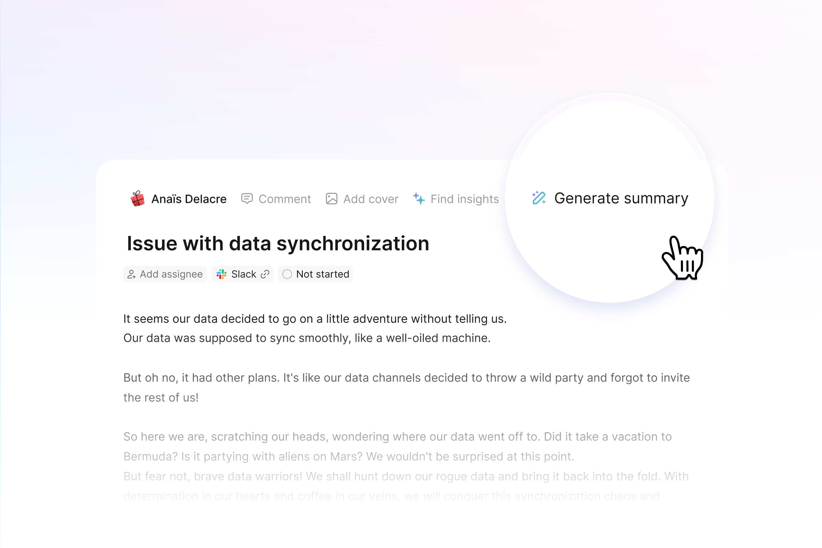This screenshot has height=548, width=822.
Task: Open the Slack source chip
Action: pos(242,274)
